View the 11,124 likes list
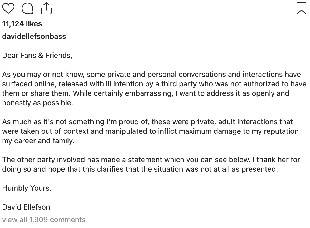 (x=22, y=24)
